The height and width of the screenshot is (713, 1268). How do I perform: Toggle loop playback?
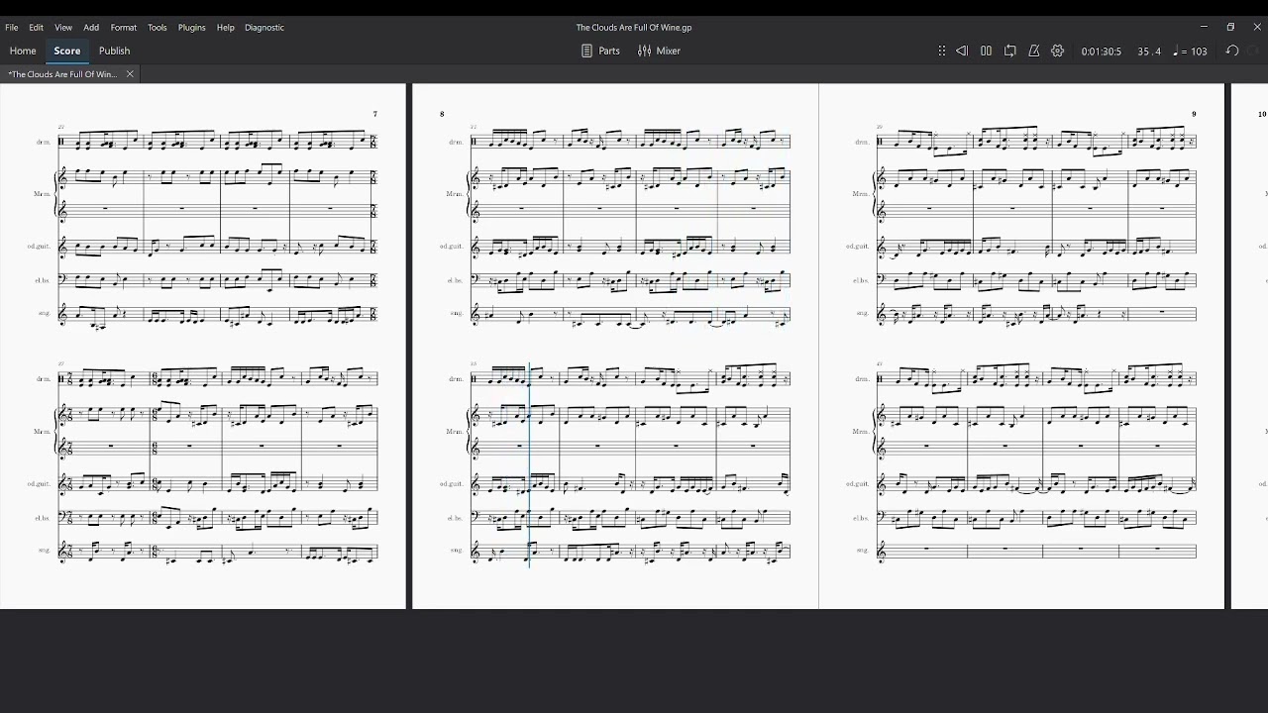[1010, 51]
